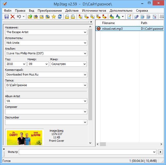This screenshot has height=165, width=166.
Task: Select the rsload.net.mp3 file row
Action: (x=130, y=29)
